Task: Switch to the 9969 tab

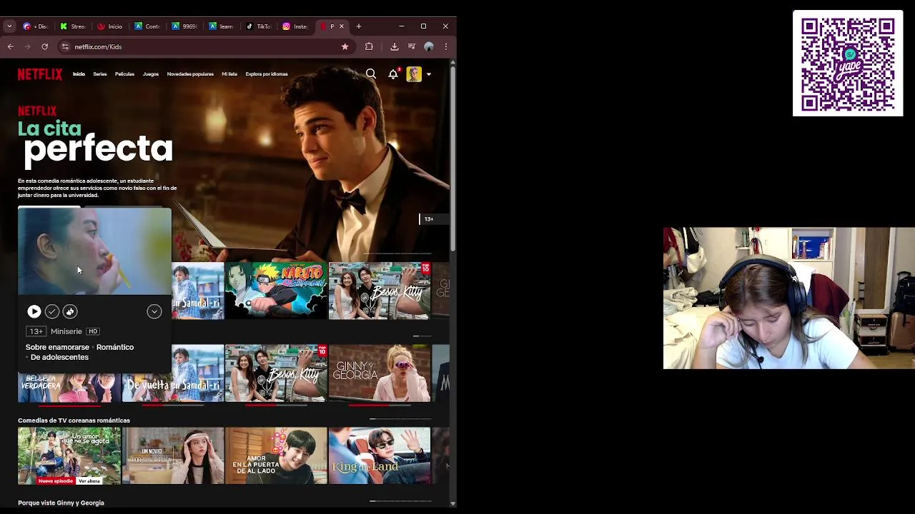Action: 184,26
